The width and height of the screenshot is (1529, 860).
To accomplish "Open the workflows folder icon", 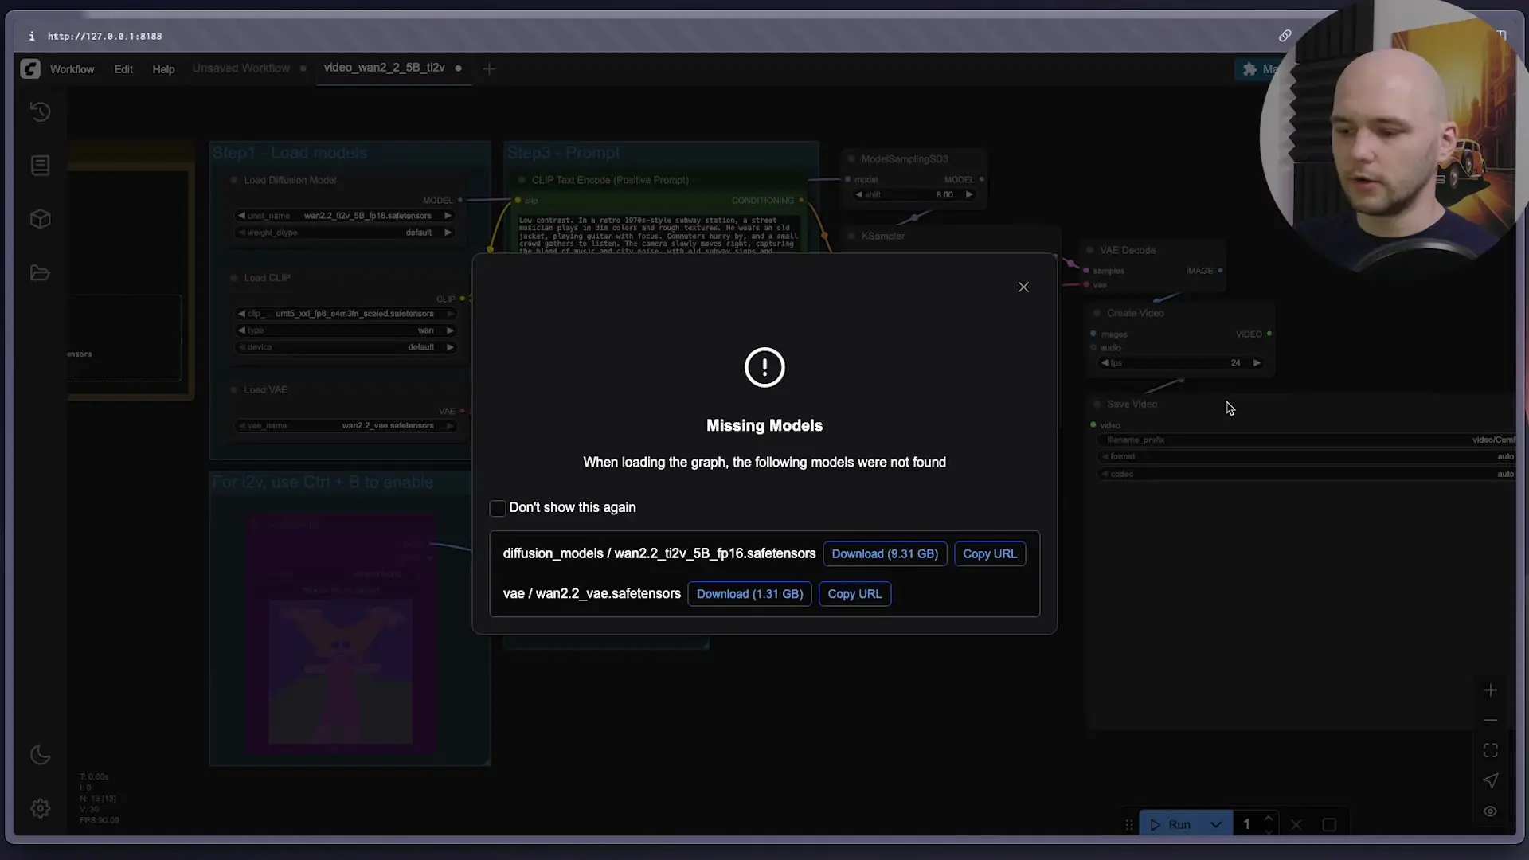I will pyautogui.click(x=40, y=273).
